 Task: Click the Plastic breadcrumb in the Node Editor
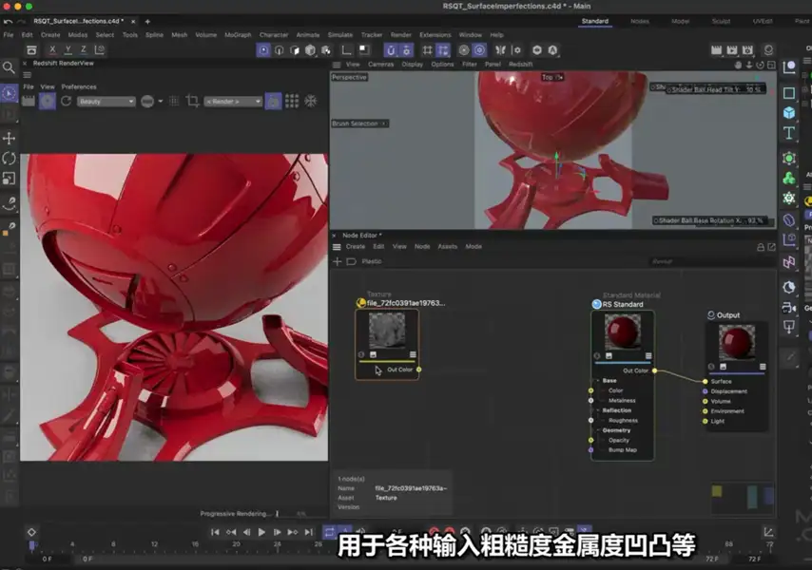click(371, 260)
